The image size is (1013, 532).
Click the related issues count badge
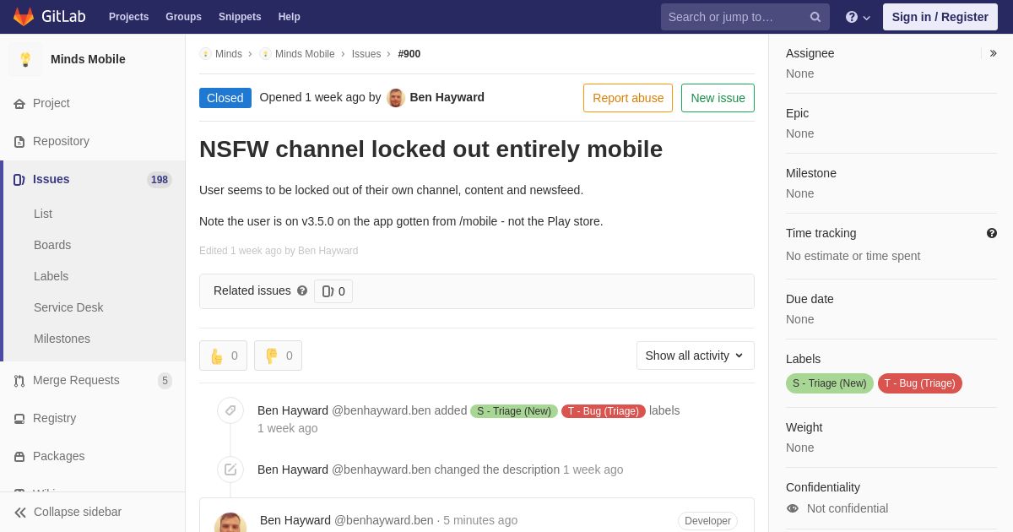coord(333,291)
